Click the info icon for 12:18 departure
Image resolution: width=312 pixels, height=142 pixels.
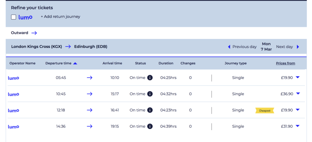150,110
